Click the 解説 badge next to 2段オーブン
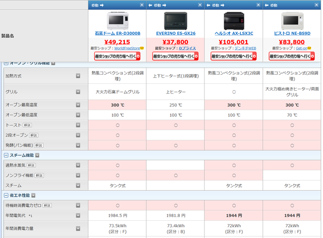 [x=34, y=135]
